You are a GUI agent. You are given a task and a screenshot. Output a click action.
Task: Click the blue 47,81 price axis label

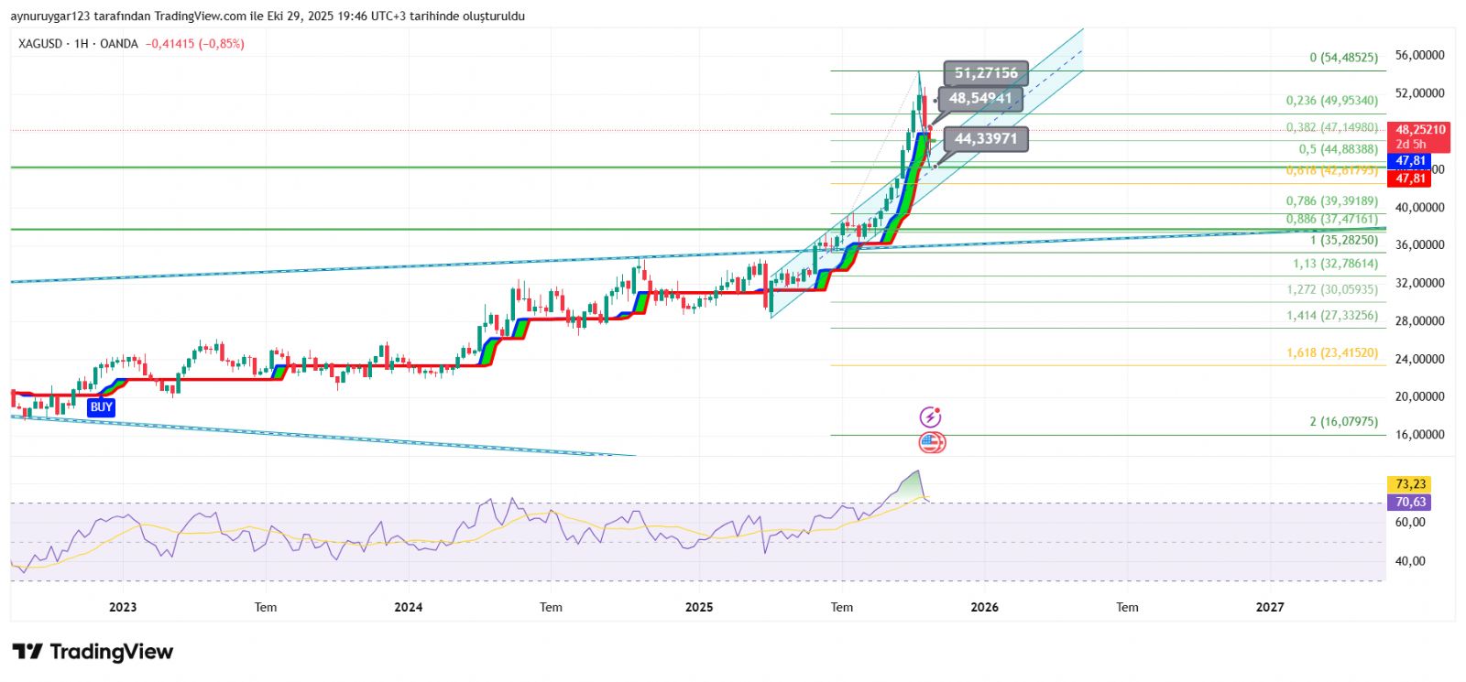click(x=1410, y=161)
